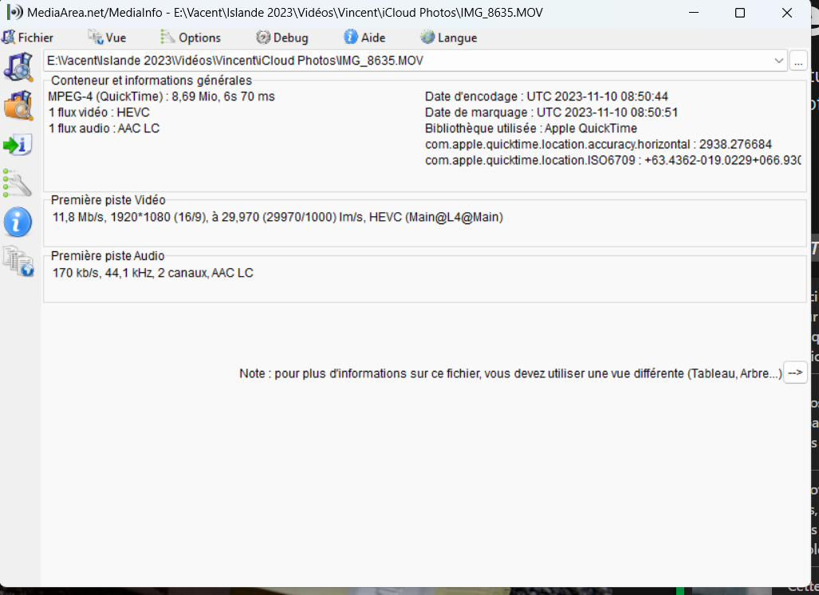Image resolution: width=819 pixels, height=595 pixels.
Task: Open the Aide menu
Action: click(364, 37)
